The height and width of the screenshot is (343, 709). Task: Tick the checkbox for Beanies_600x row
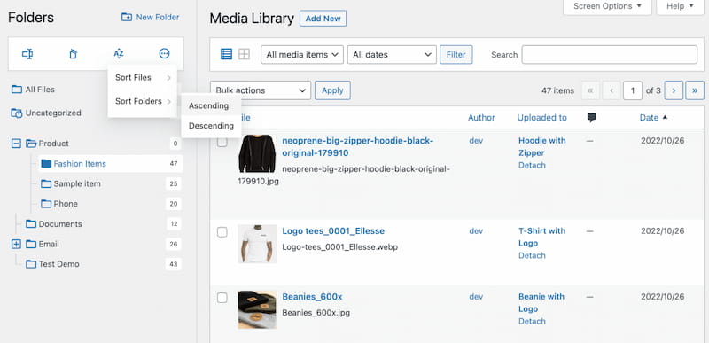[x=222, y=298]
